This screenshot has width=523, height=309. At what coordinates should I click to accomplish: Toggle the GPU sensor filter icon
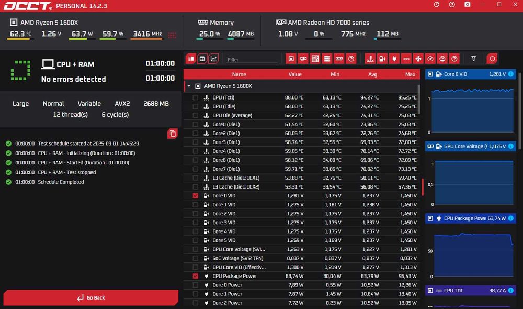click(303, 59)
